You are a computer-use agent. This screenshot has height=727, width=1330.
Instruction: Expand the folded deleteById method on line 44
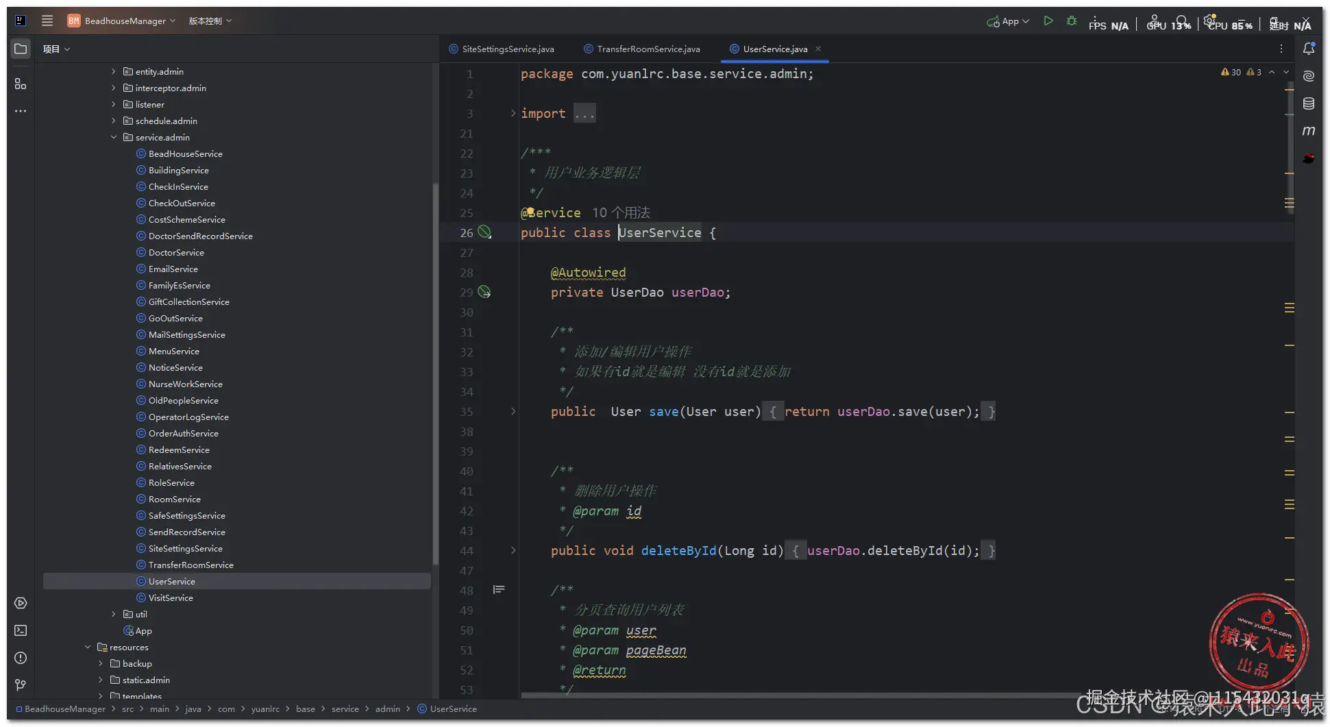tap(513, 550)
